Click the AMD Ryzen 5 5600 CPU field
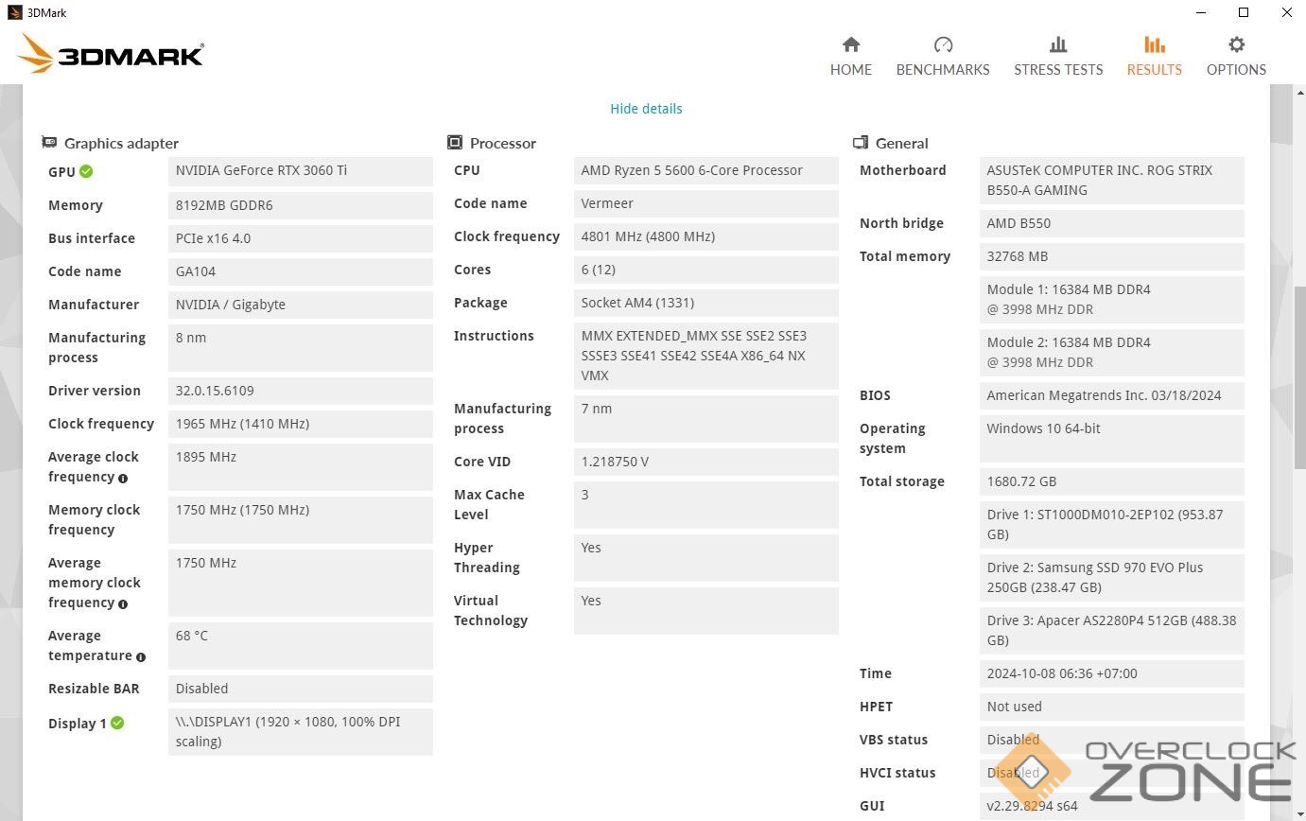This screenshot has width=1306, height=821. point(705,171)
